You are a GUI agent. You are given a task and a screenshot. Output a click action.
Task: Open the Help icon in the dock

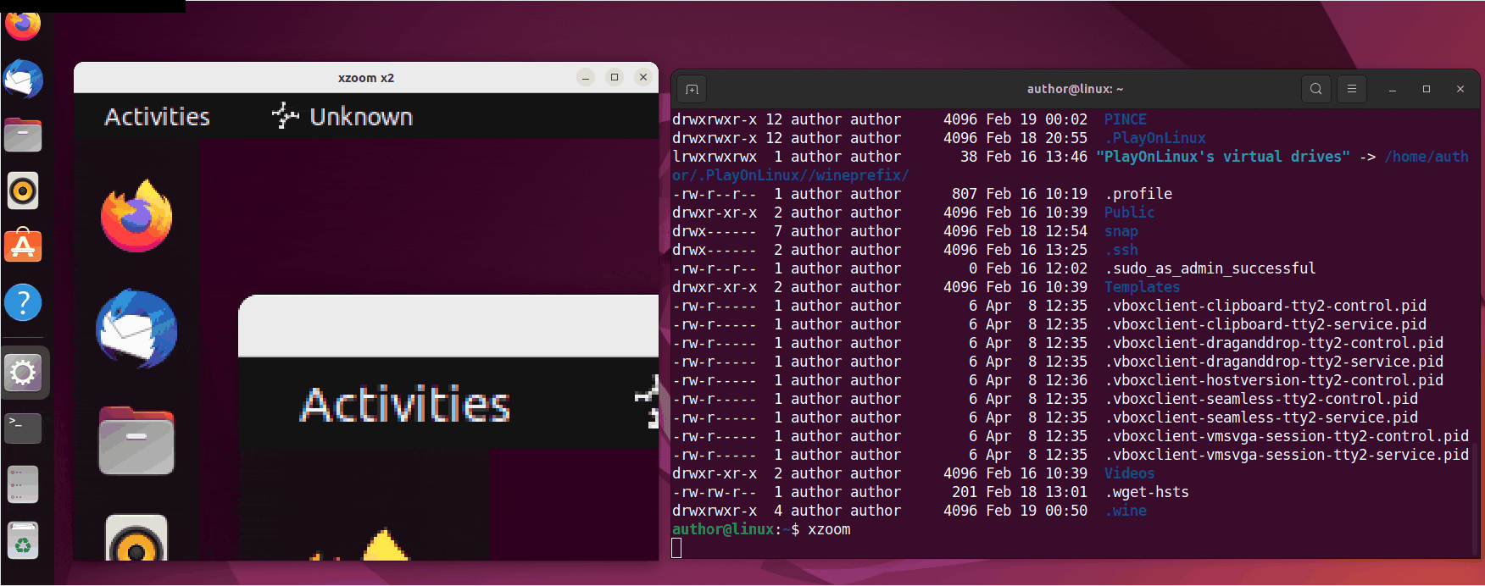[x=23, y=302]
